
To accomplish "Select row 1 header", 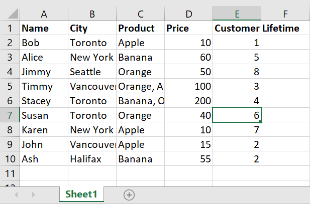I will pos(10,28).
